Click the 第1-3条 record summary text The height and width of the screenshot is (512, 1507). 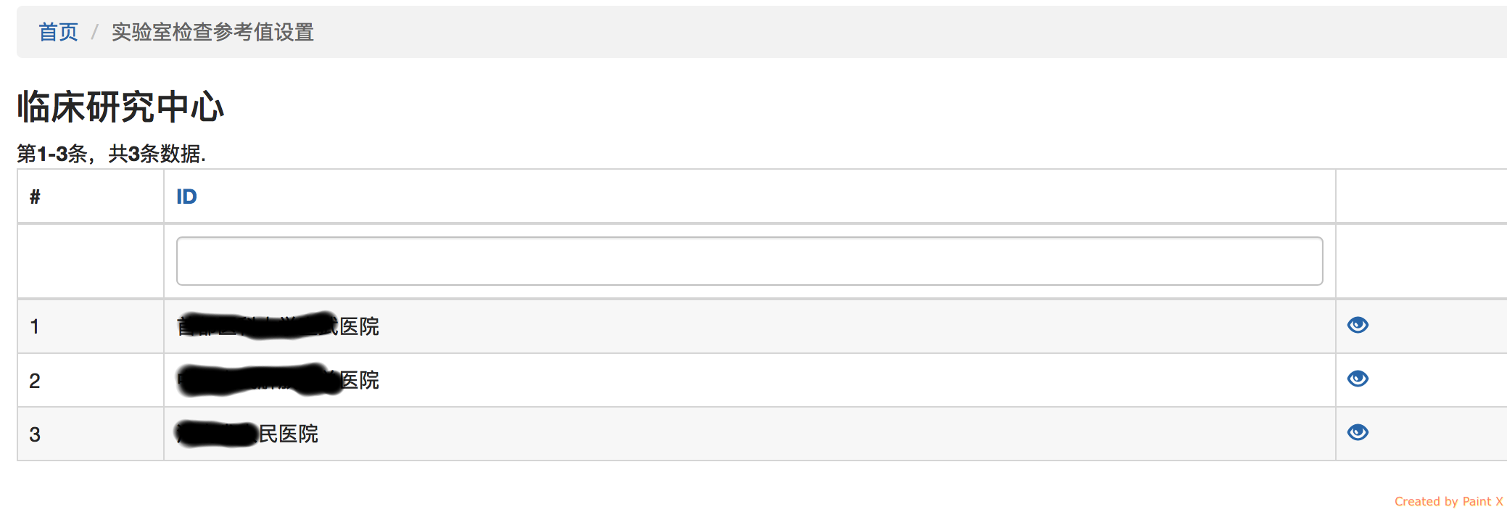pyautogui.click(x=112, y=154)
